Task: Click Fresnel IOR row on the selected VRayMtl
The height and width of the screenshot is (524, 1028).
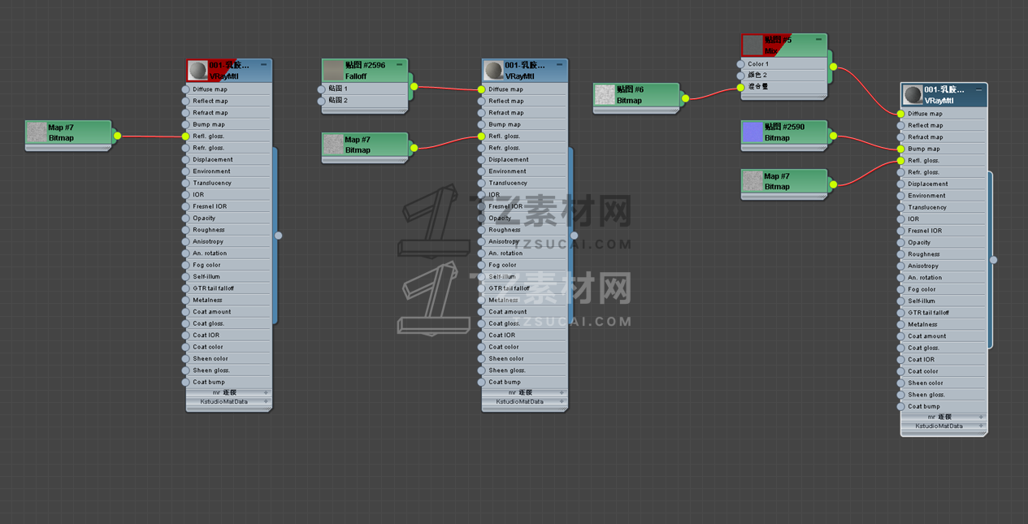Action: 943,231
